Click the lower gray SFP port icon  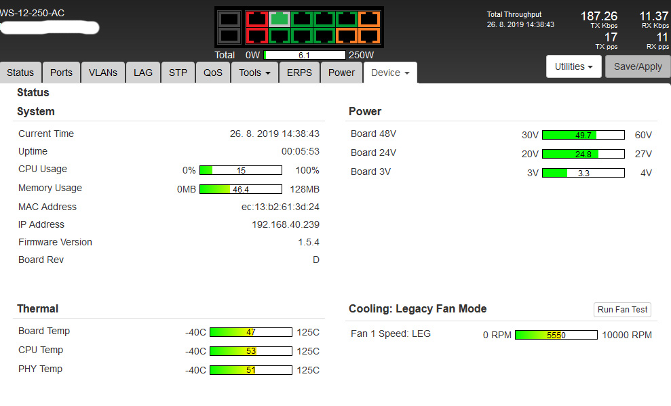[x=230, y=35]
